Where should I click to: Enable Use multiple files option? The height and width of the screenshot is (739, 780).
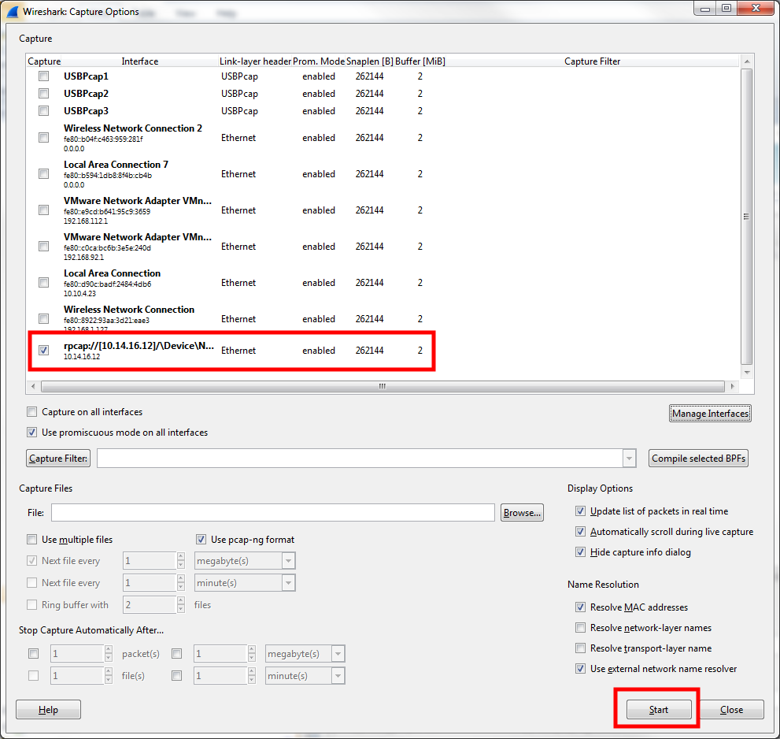click(x=32, y=540)
